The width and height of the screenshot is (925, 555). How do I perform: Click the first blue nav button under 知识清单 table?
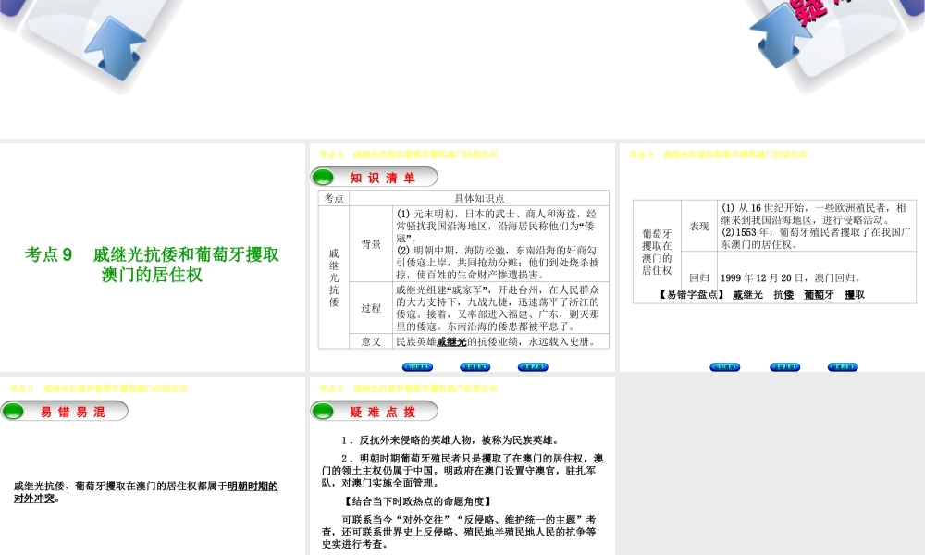coord(417,367)
